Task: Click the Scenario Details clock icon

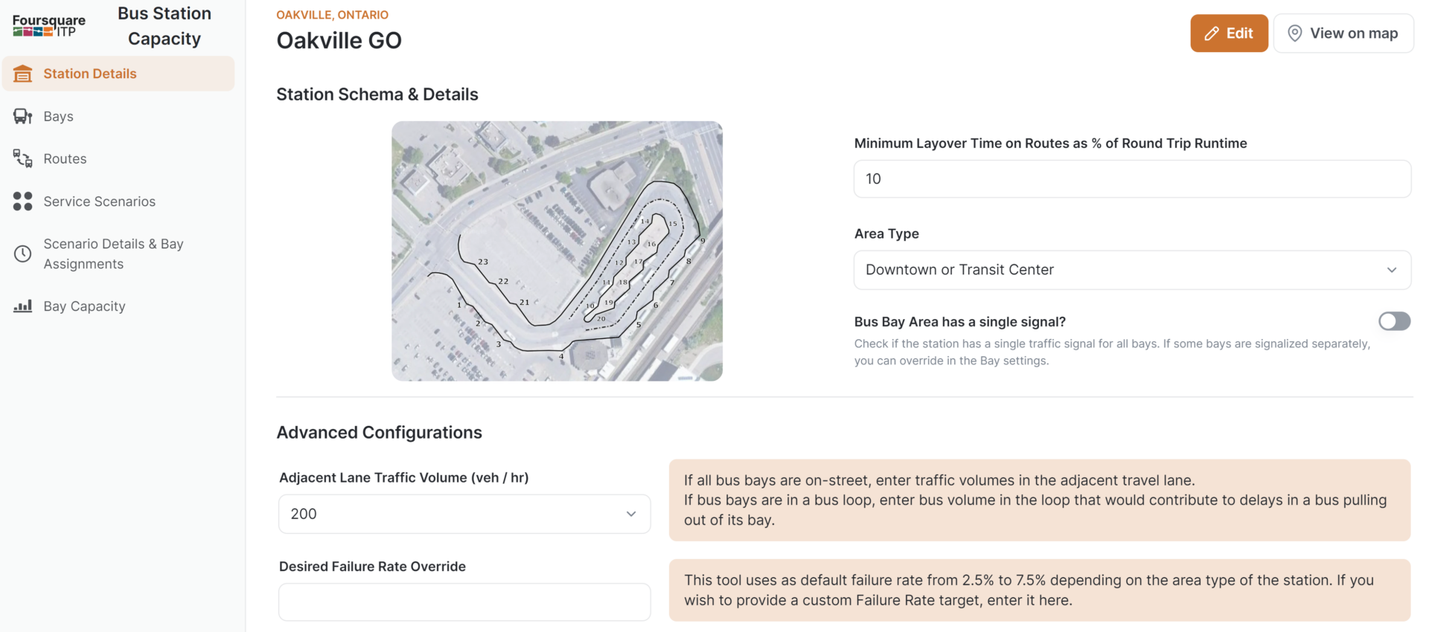Action: [23, 254]
